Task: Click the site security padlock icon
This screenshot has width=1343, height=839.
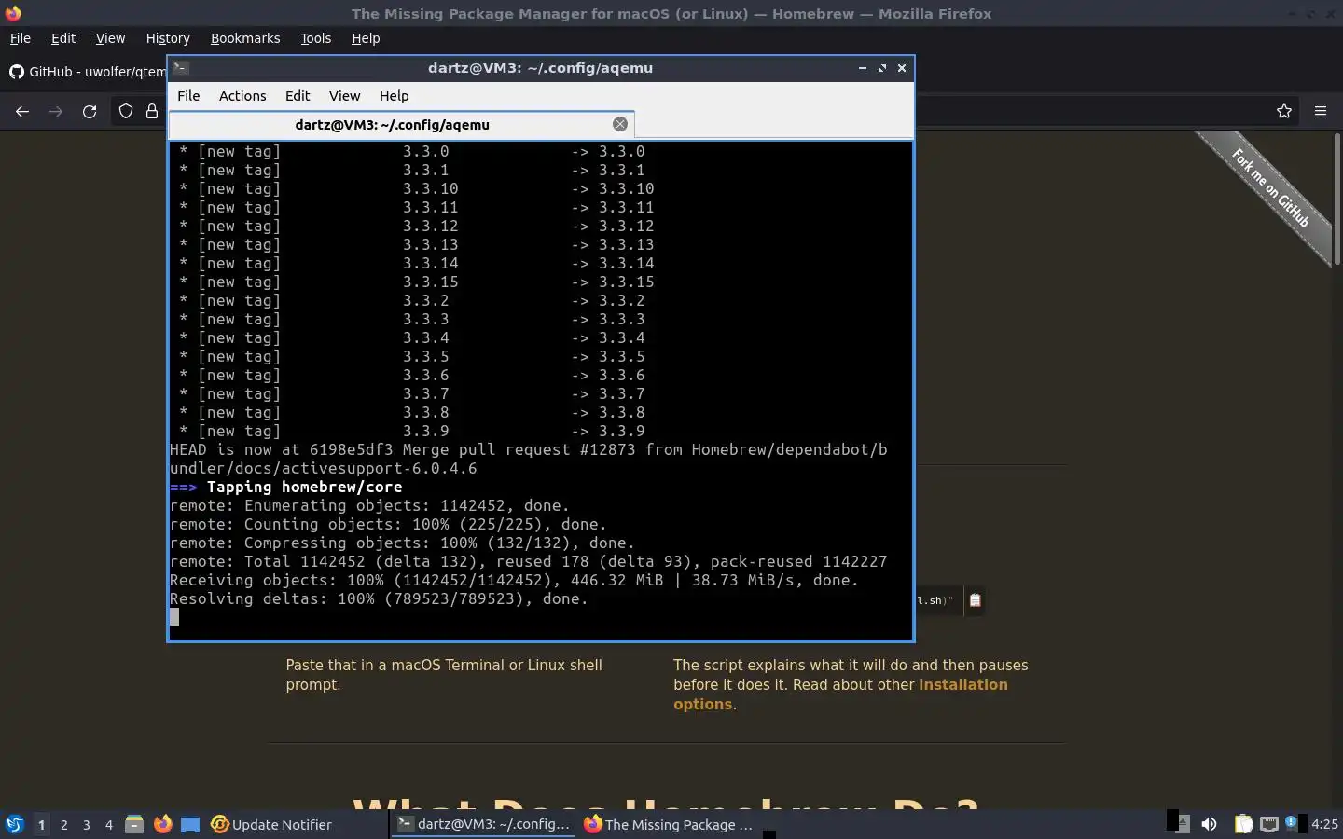Action: click(x=151, y=111)
